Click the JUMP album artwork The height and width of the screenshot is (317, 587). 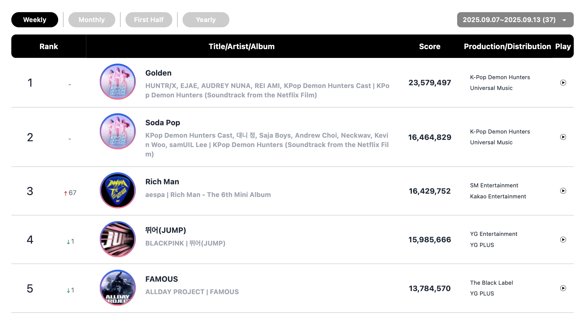[118, 239]
